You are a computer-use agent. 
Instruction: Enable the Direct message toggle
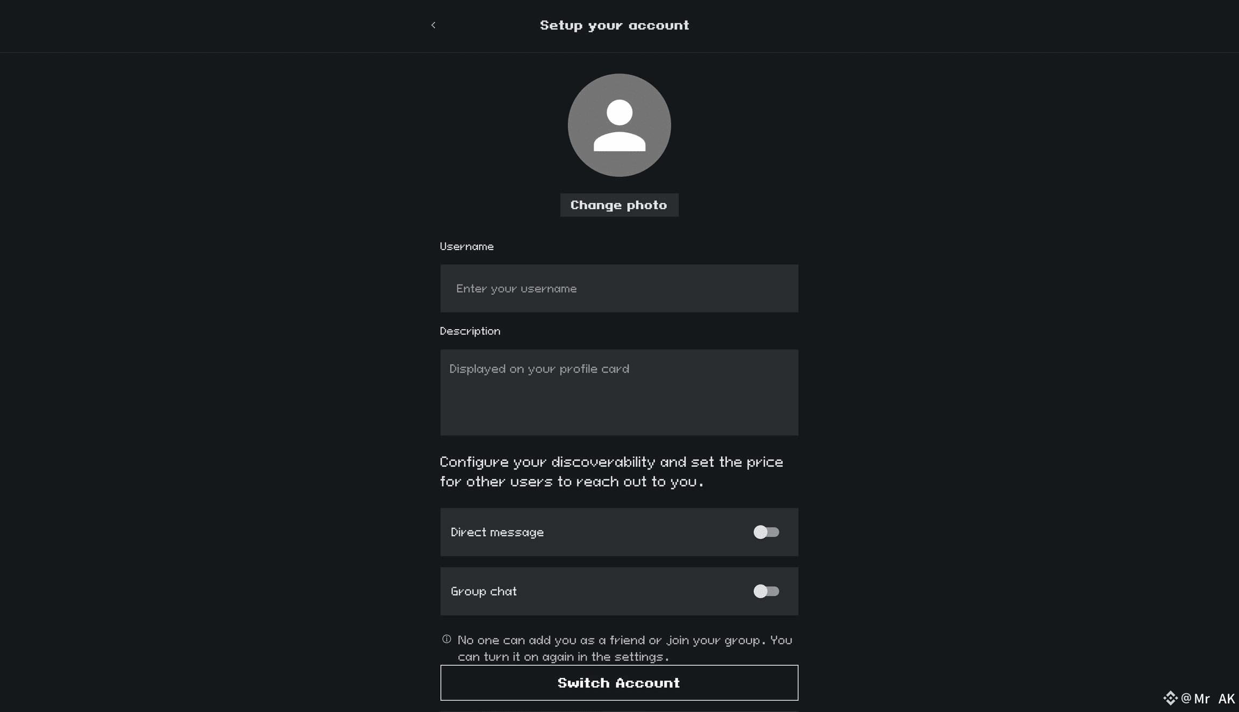pos(766,532)
